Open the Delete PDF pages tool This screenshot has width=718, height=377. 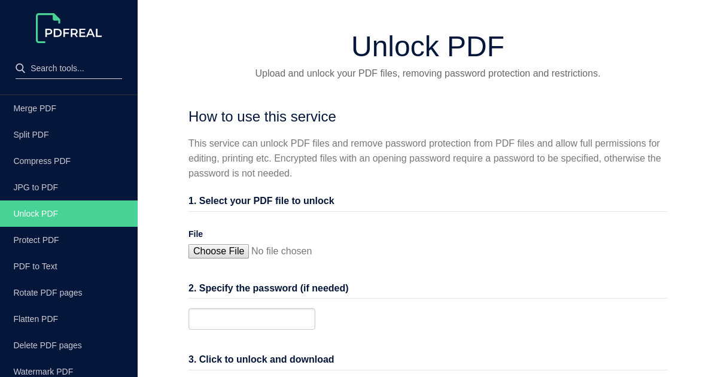pyautogui.click(x=47, y=345)
